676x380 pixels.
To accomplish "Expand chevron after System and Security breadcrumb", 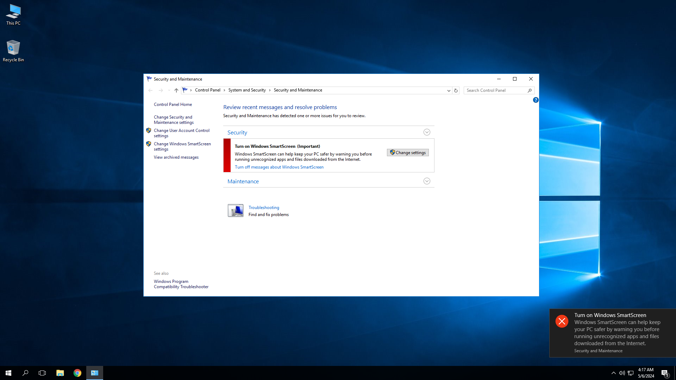I will click(270, 90).
